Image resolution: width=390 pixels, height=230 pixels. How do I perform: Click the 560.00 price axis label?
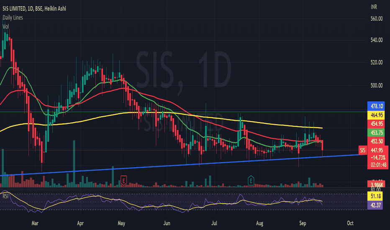[376, 19]
